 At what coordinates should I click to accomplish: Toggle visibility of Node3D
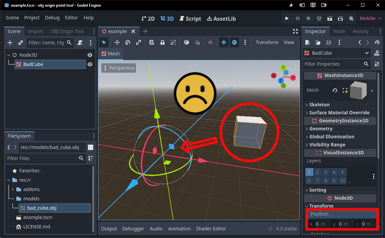[90, 55]
